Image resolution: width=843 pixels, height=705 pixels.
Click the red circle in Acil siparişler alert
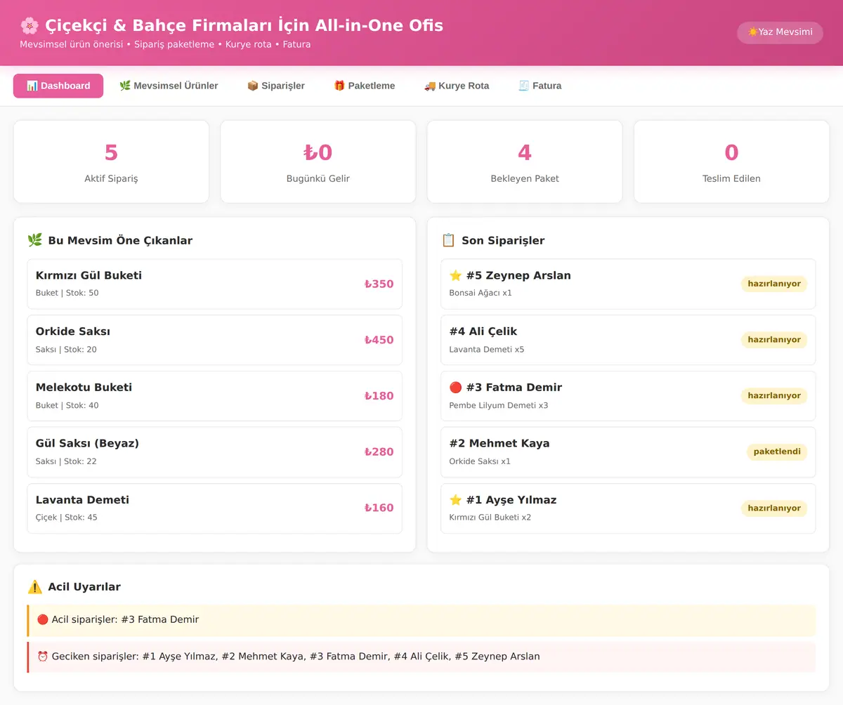43,619
